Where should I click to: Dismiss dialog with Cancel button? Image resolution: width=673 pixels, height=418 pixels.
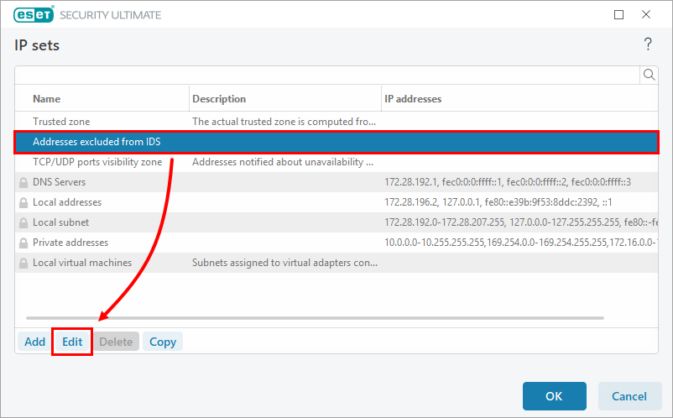click(x=629, y=396)
